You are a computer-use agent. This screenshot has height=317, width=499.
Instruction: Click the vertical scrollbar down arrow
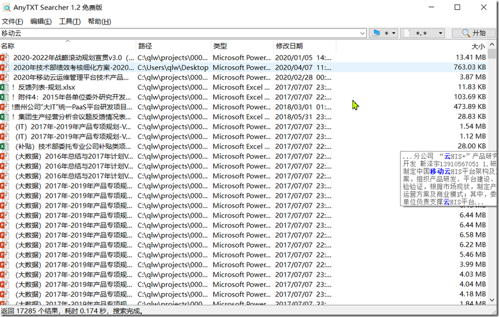[493, 301]
